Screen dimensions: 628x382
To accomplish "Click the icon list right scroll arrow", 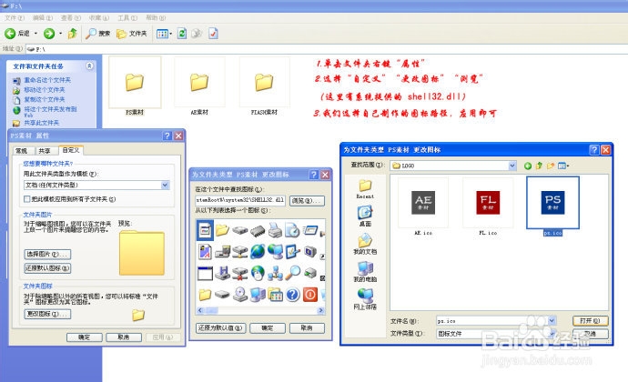I will tap(320, 310).
